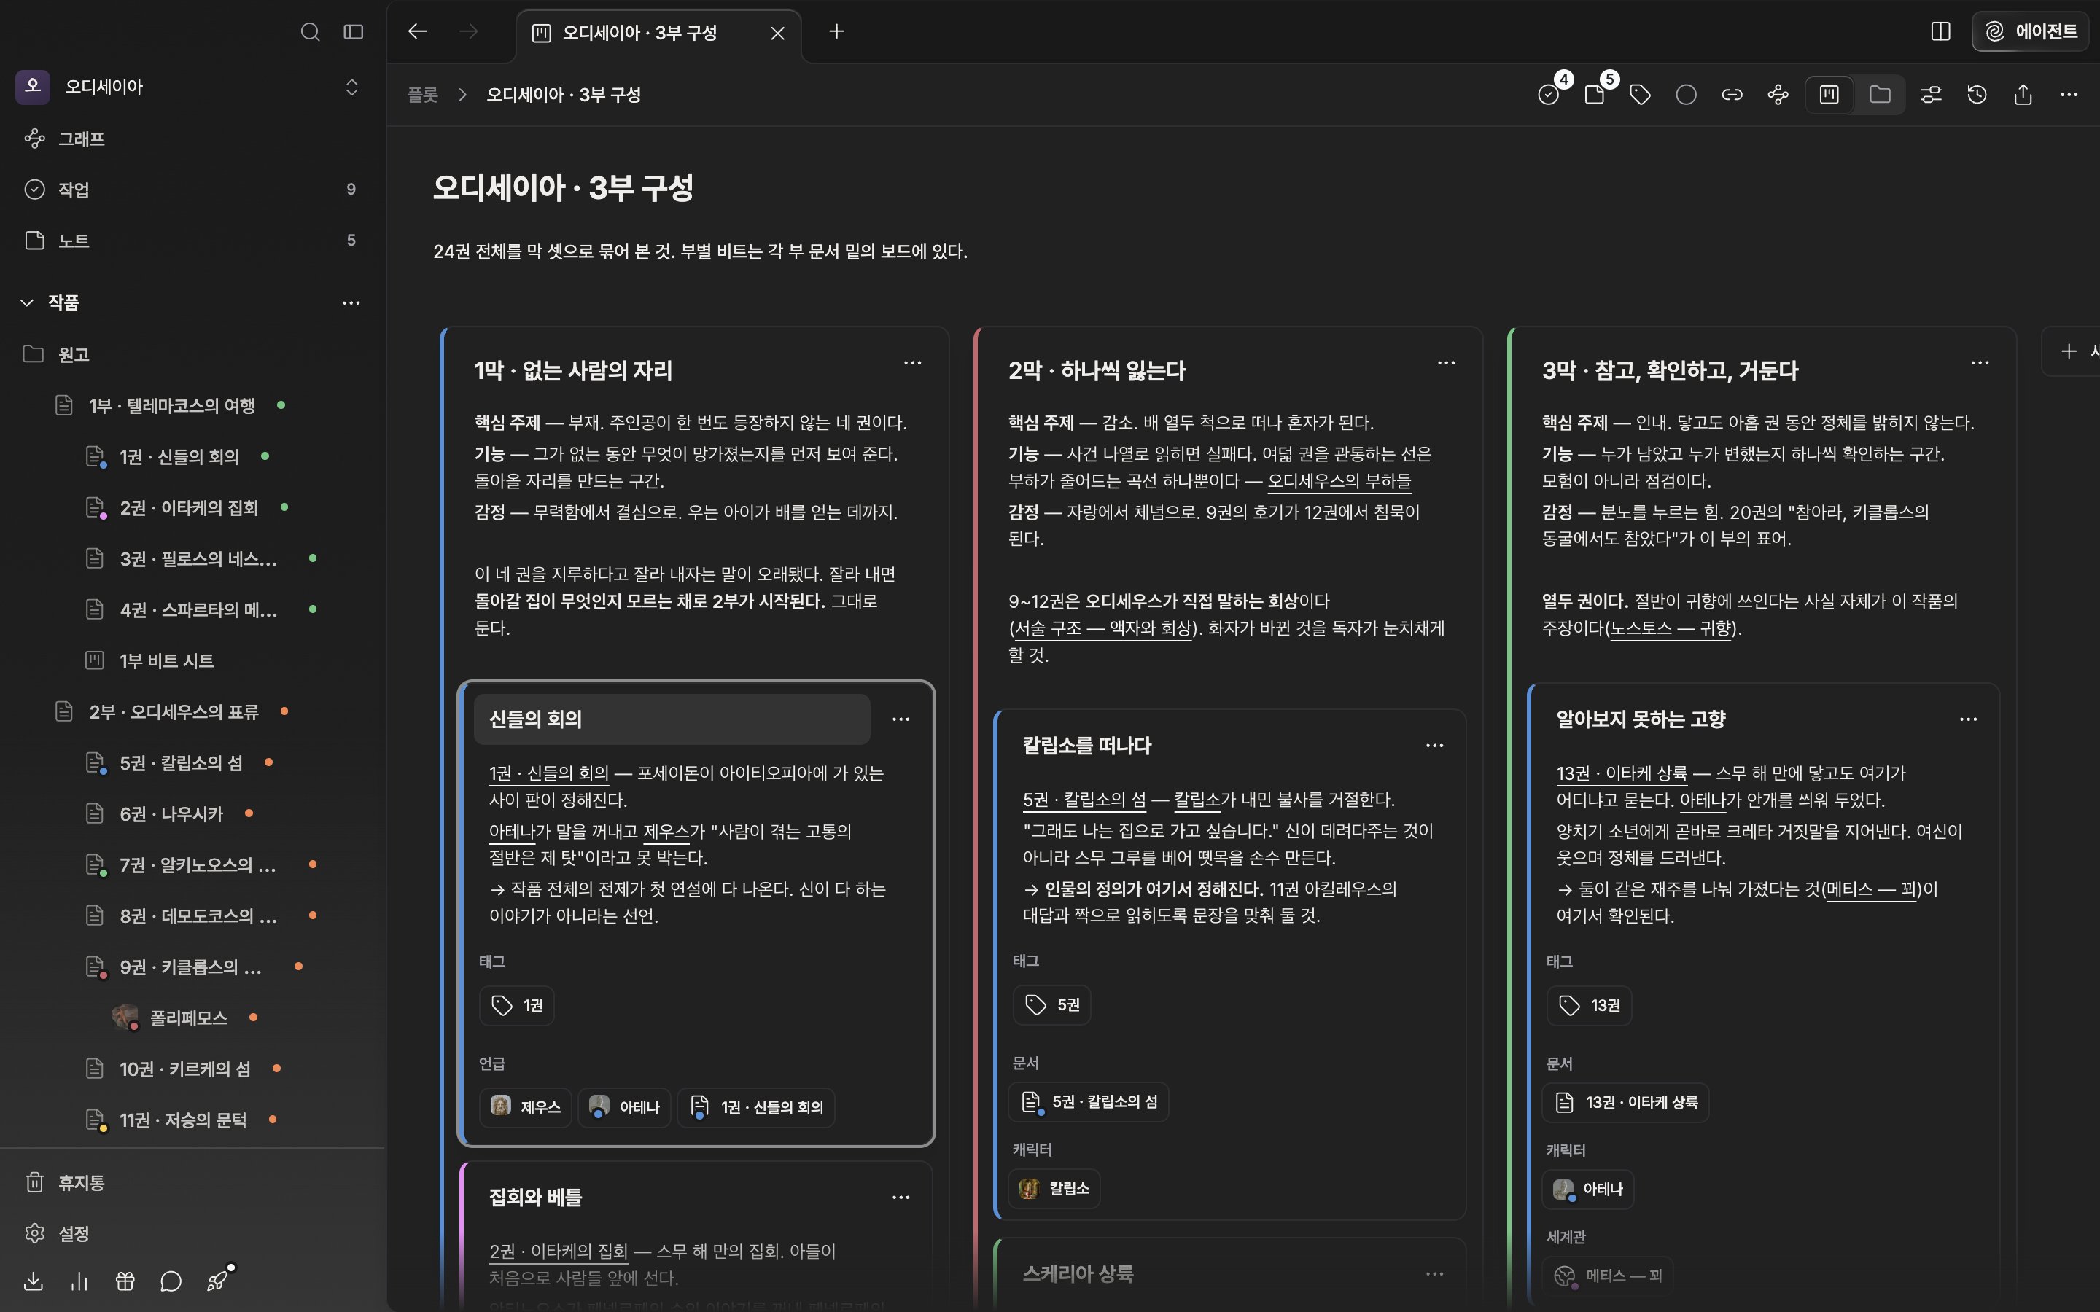Select the 원고 folder
Image resolution: width=2100 pixels, height=1312 pixels.
tap(192, 354)
